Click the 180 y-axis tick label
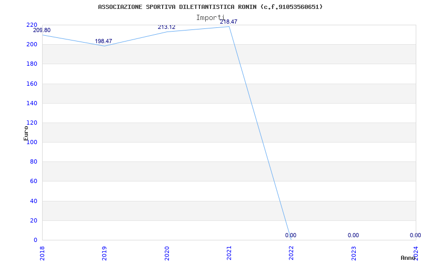 coord(32,64)
